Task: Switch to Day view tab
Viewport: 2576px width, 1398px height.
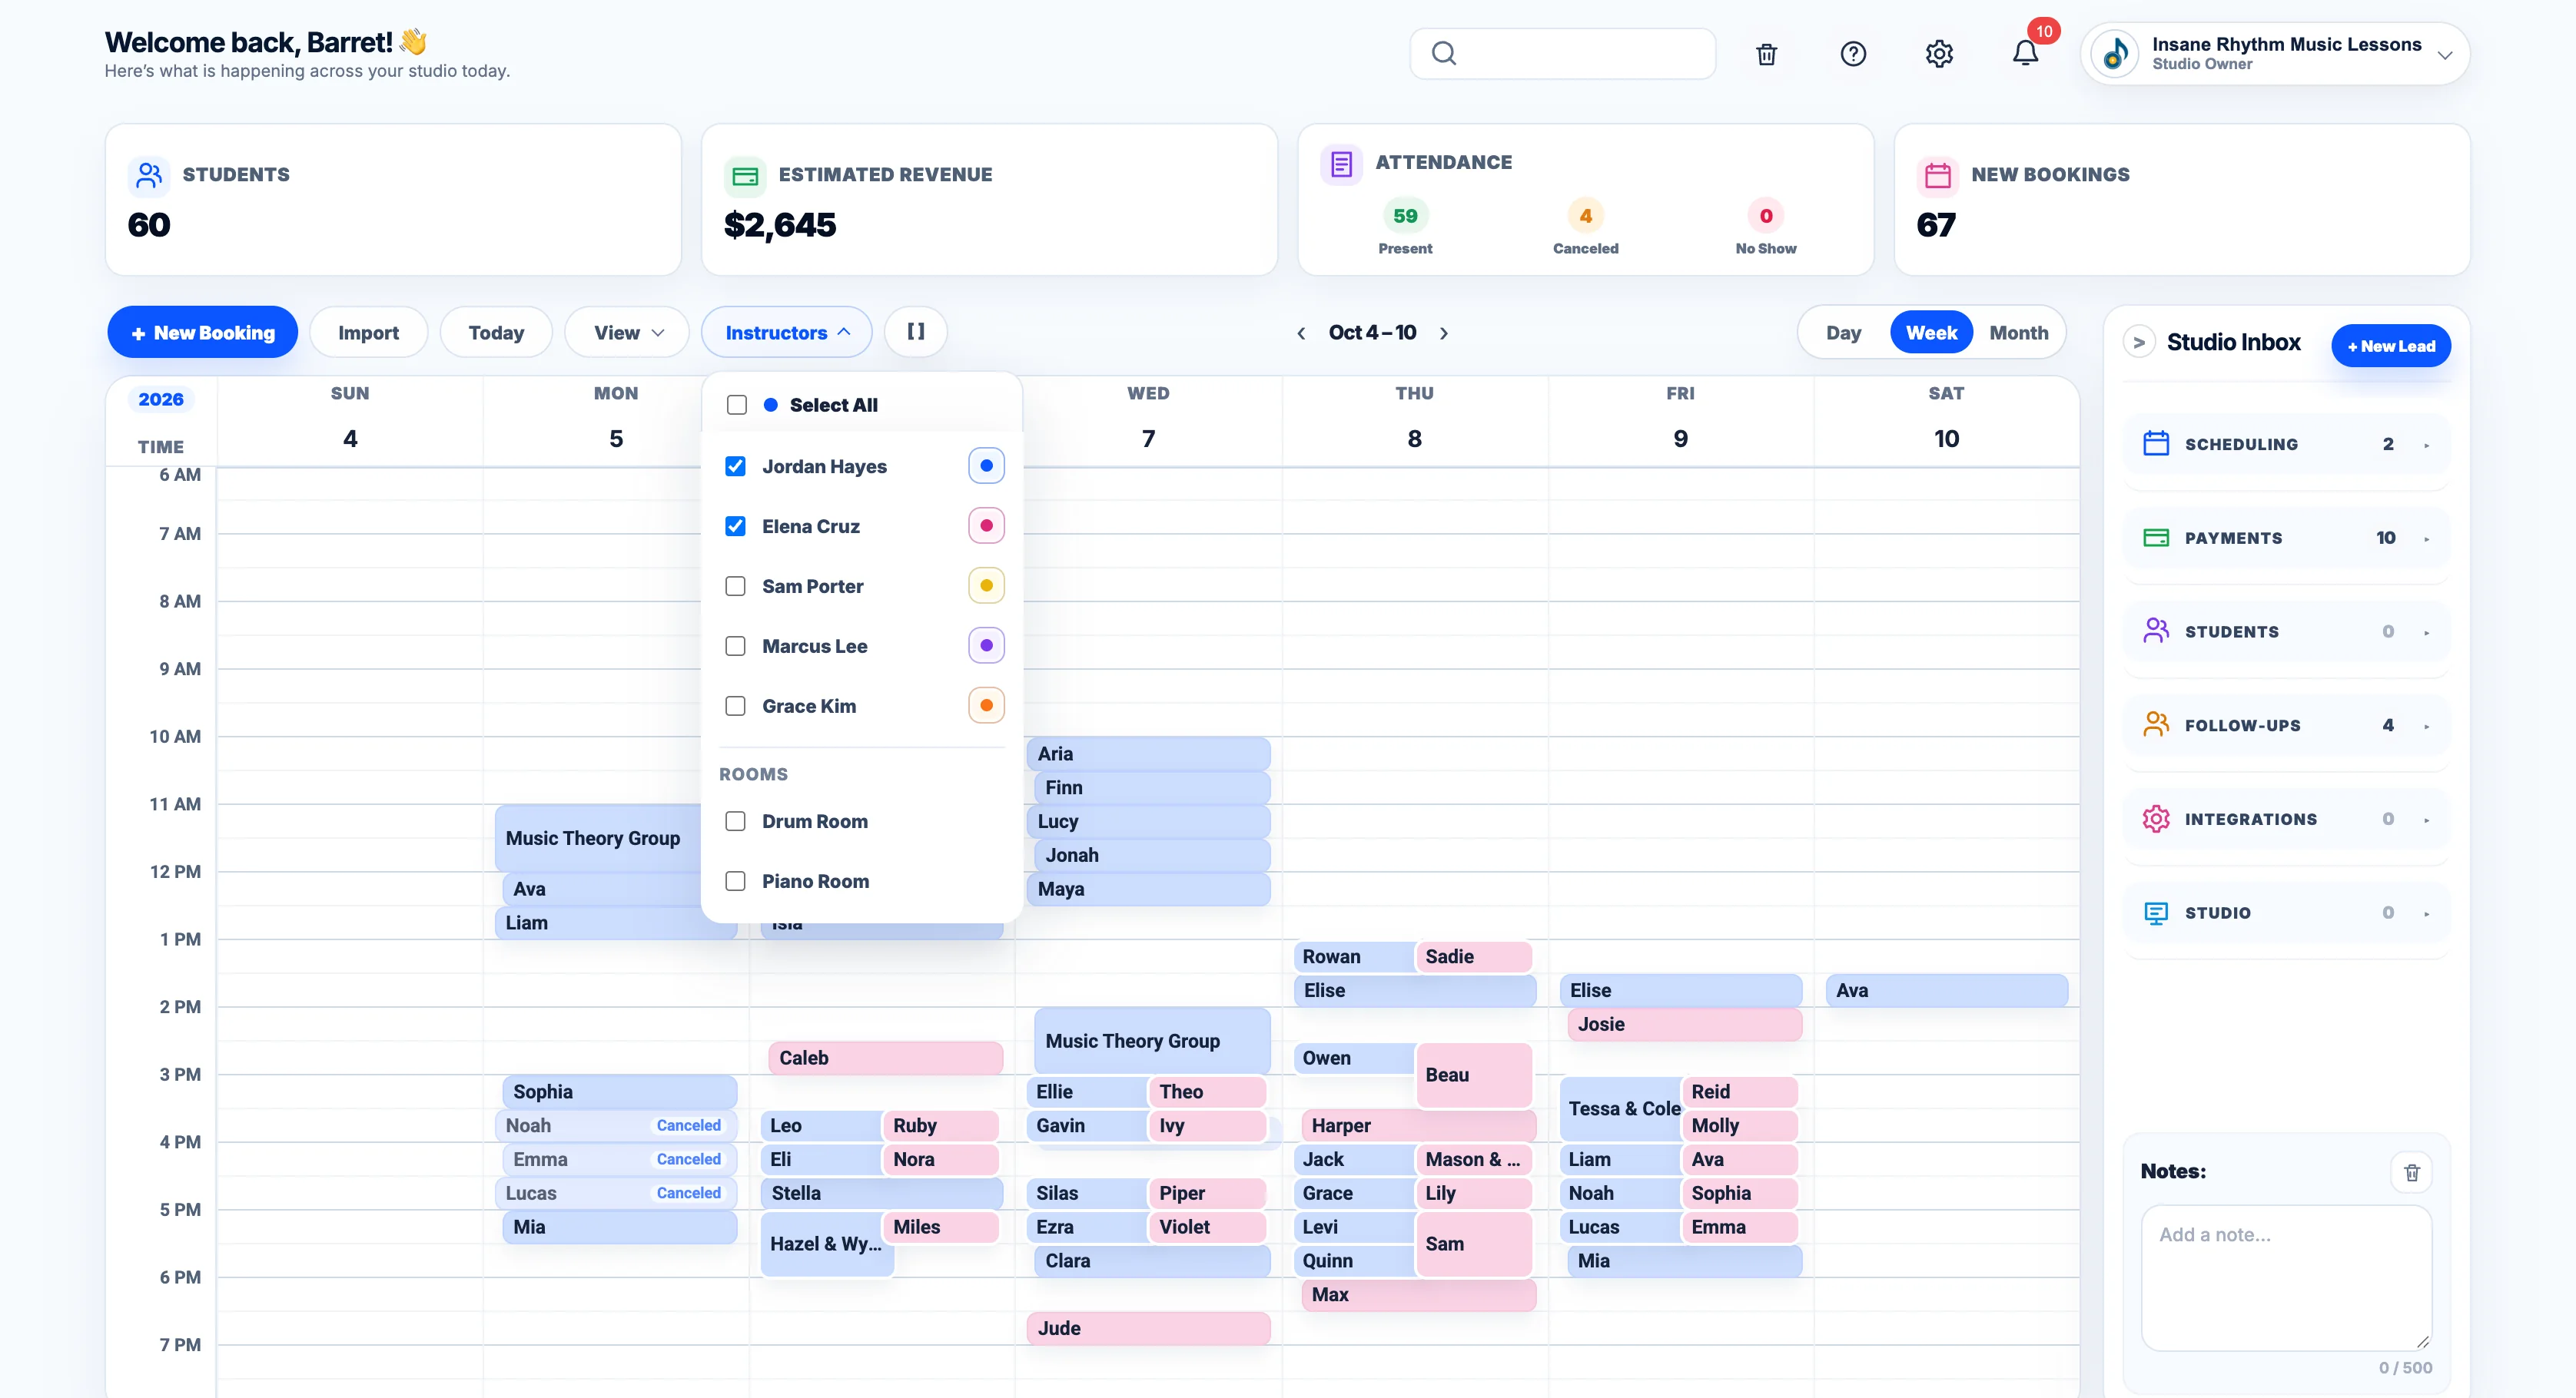Action: coord(1843,333)
